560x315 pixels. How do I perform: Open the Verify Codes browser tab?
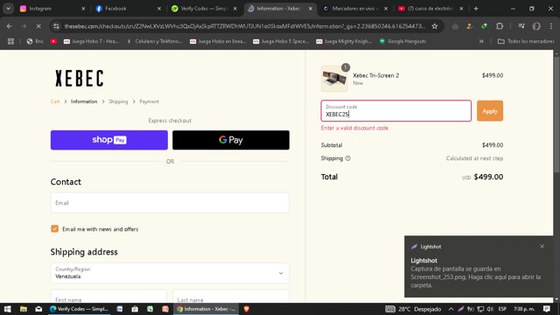coord(203,9)
